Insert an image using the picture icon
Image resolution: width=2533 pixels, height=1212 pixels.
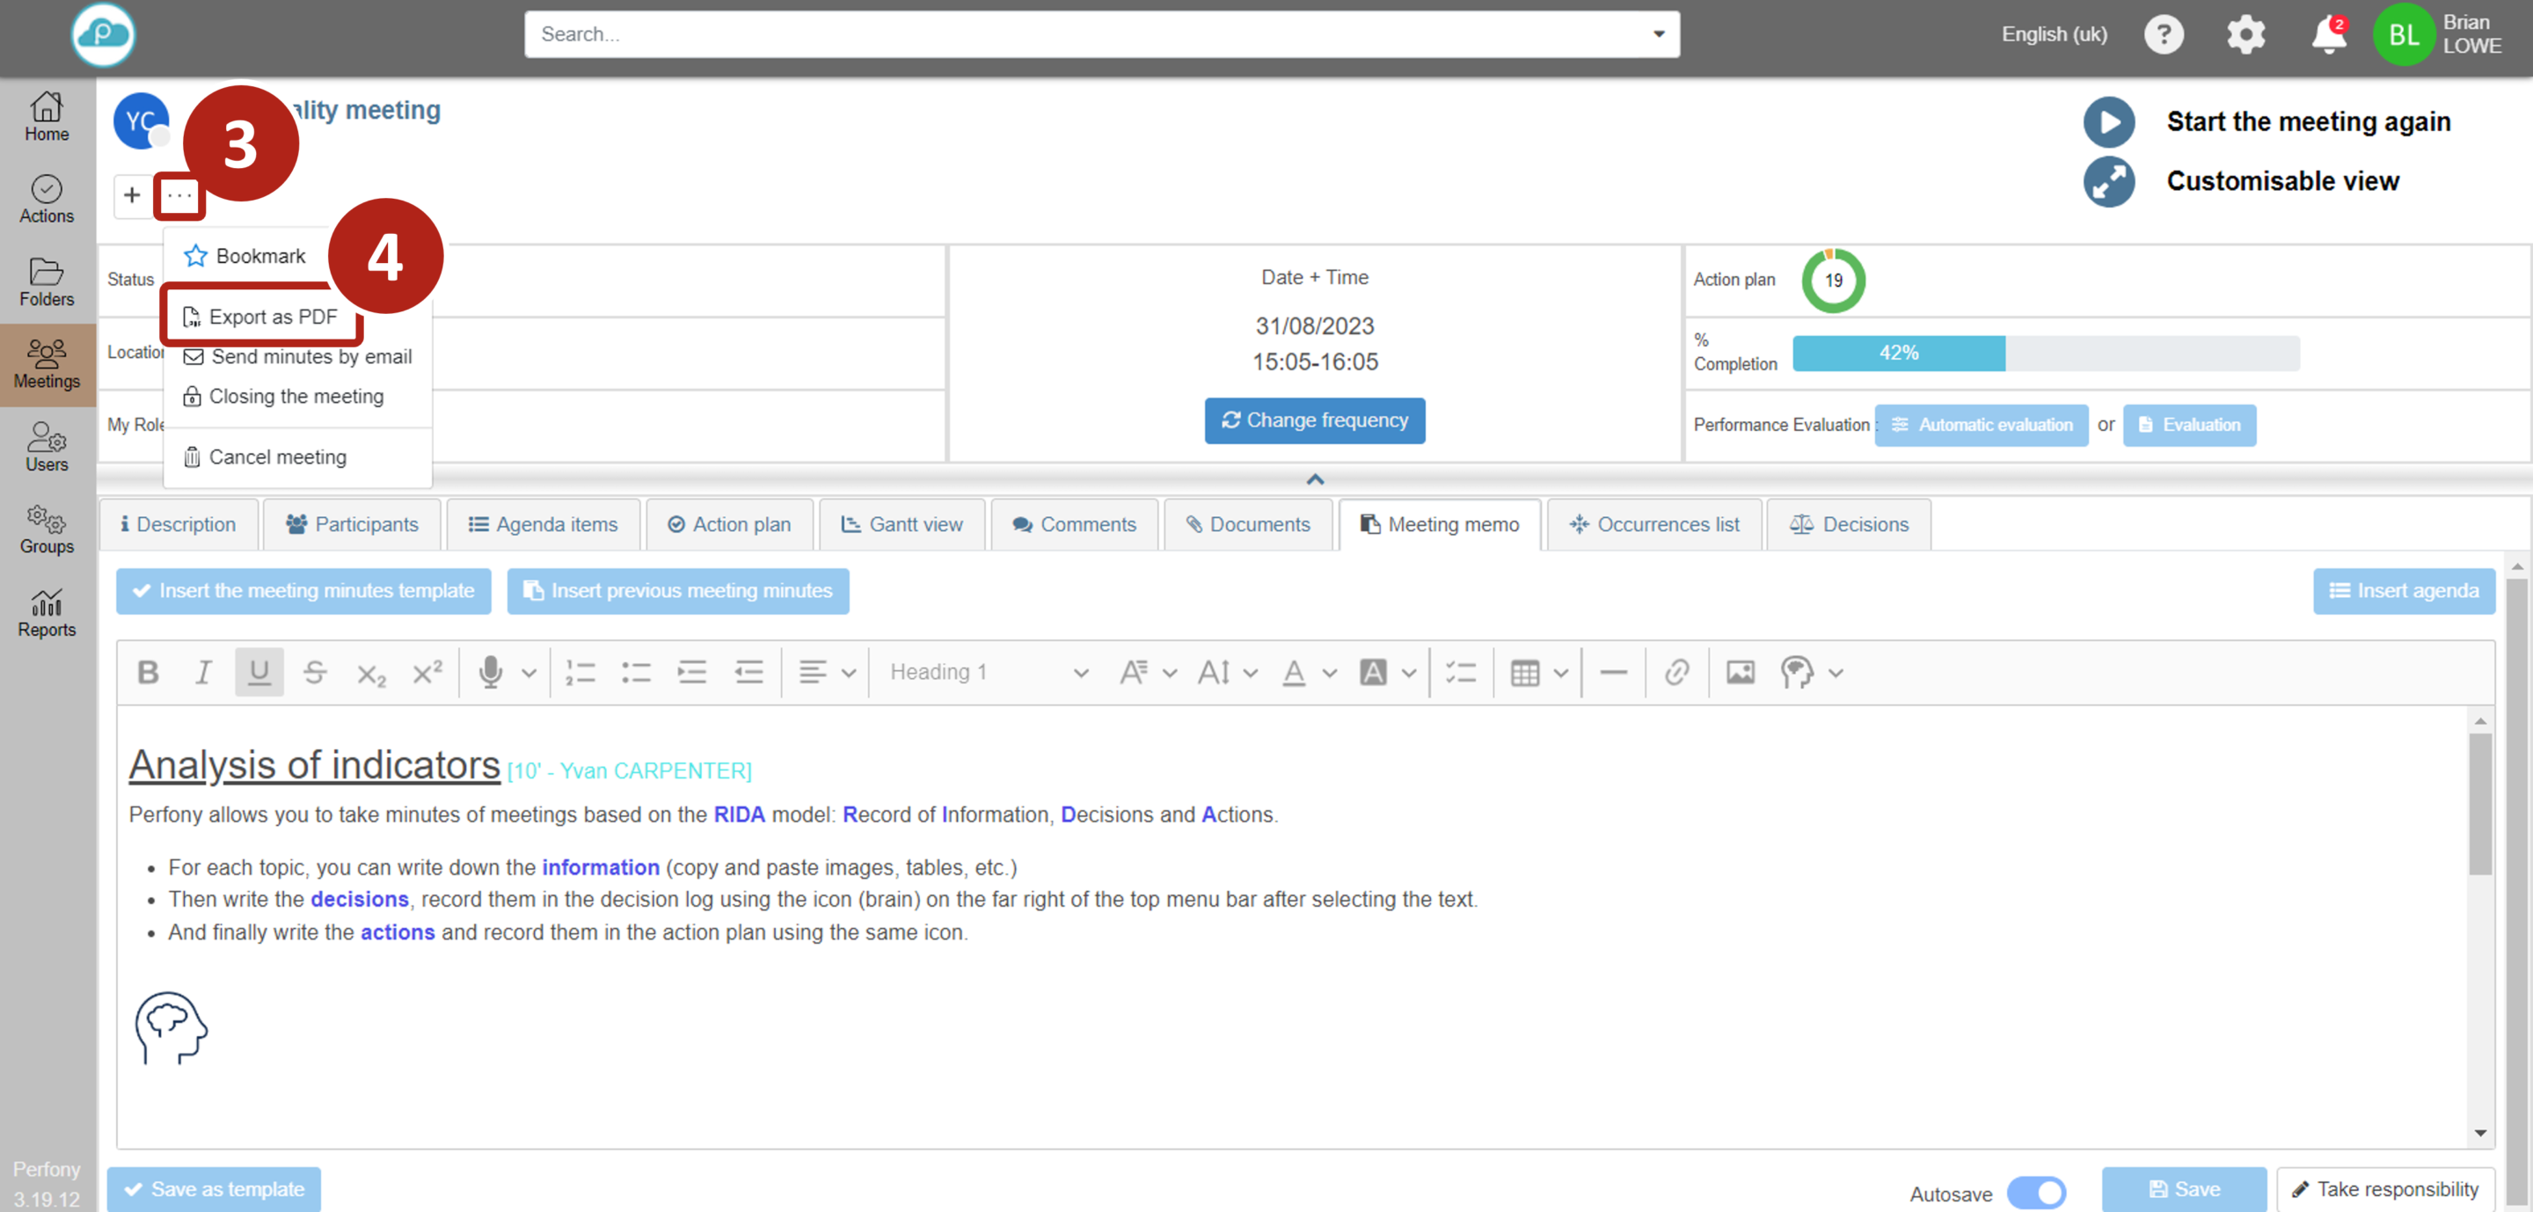tap(1740, 672)
